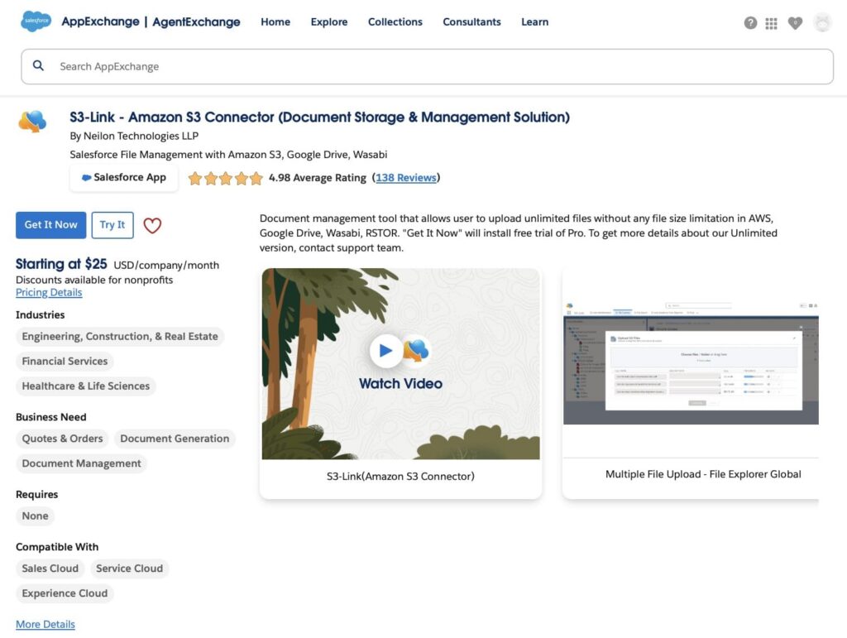Image resolution: width=847 pixels, height=638 pixels.
Task: Open the Consultants navigation item
Action: pos(471,22)
